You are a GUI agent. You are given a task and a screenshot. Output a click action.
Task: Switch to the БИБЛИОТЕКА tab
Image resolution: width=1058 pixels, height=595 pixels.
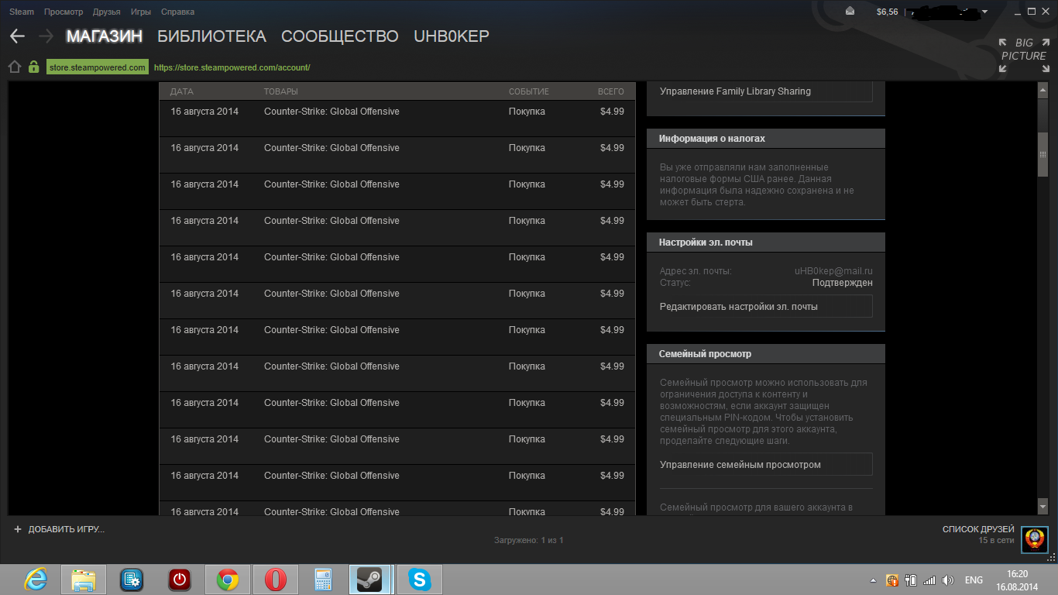pos(211,36)
